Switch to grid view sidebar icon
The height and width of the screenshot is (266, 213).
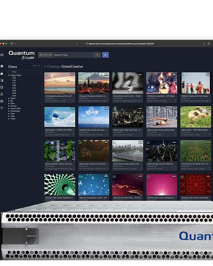2,87
